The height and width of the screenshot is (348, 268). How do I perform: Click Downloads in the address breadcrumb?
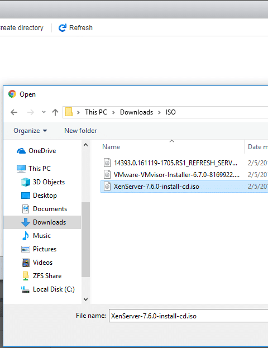pyautogui.click(x=136, y=112)
